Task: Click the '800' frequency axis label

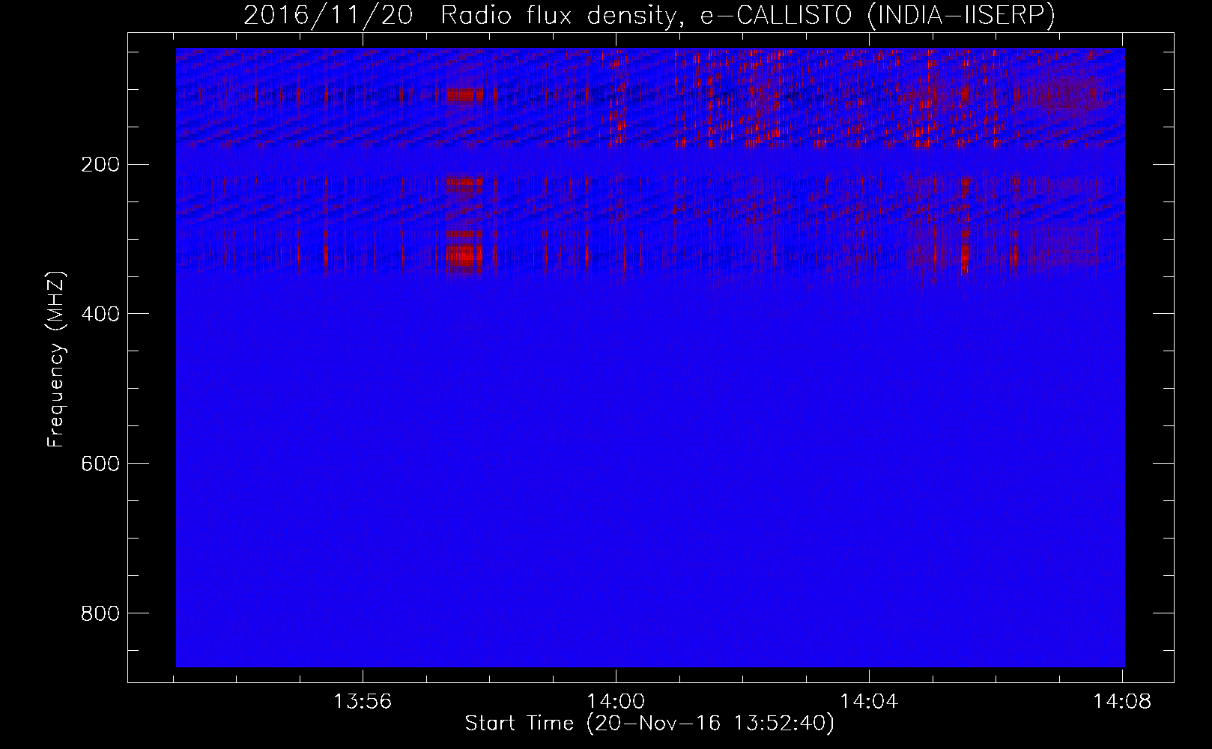Action: coord(100,614)
